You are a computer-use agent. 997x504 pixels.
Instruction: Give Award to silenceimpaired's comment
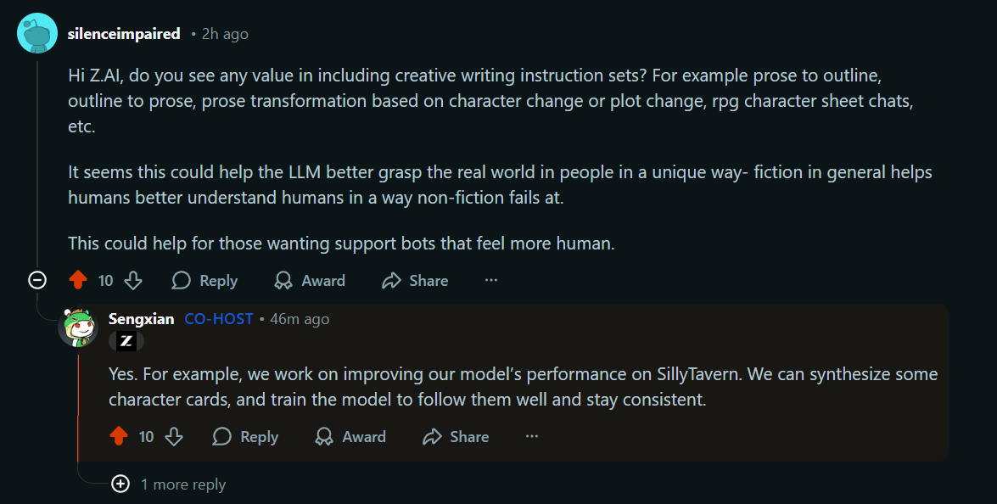coord(310,281)
